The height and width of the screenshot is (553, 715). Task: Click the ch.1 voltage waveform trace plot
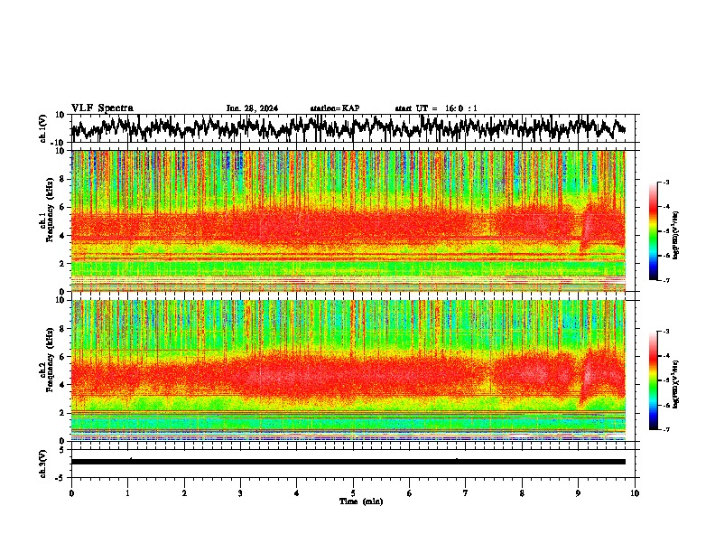click(348, 128)
